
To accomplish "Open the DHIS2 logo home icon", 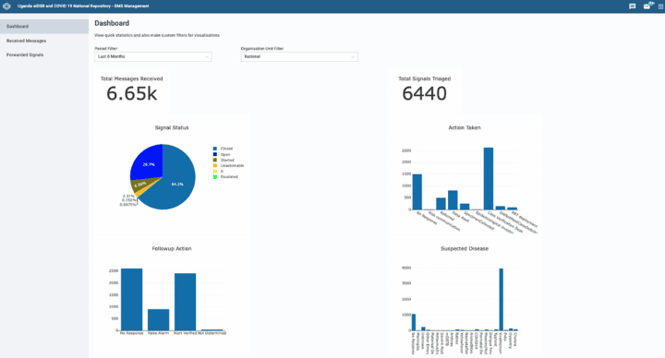I will pyautogui.click(x=6, y=6).
